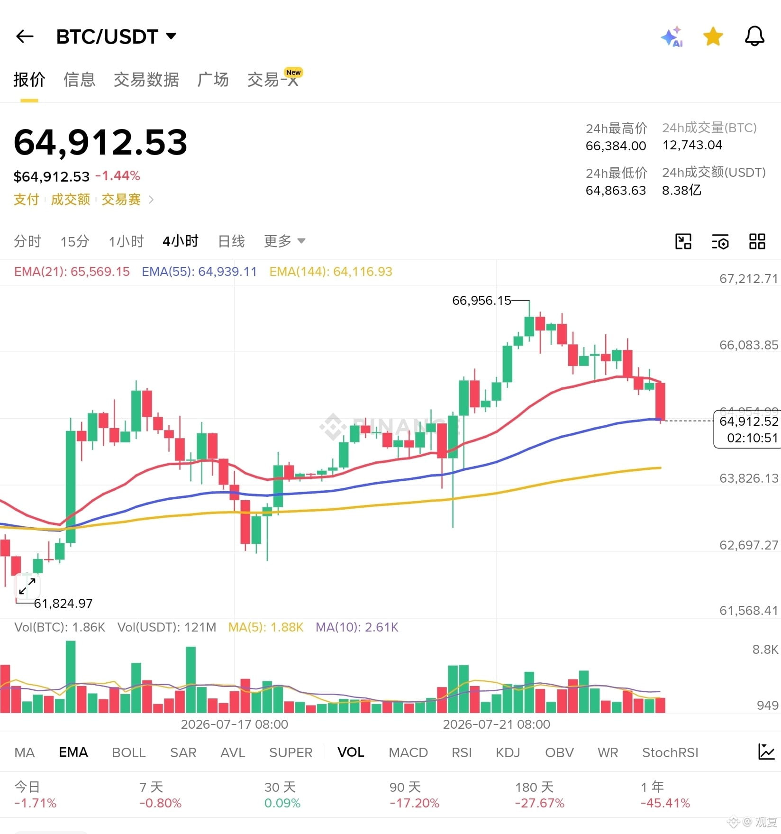Viewport: 781px width, 834px height.
Task: Tap the -1.44% price change
Action: coord(118,176)
